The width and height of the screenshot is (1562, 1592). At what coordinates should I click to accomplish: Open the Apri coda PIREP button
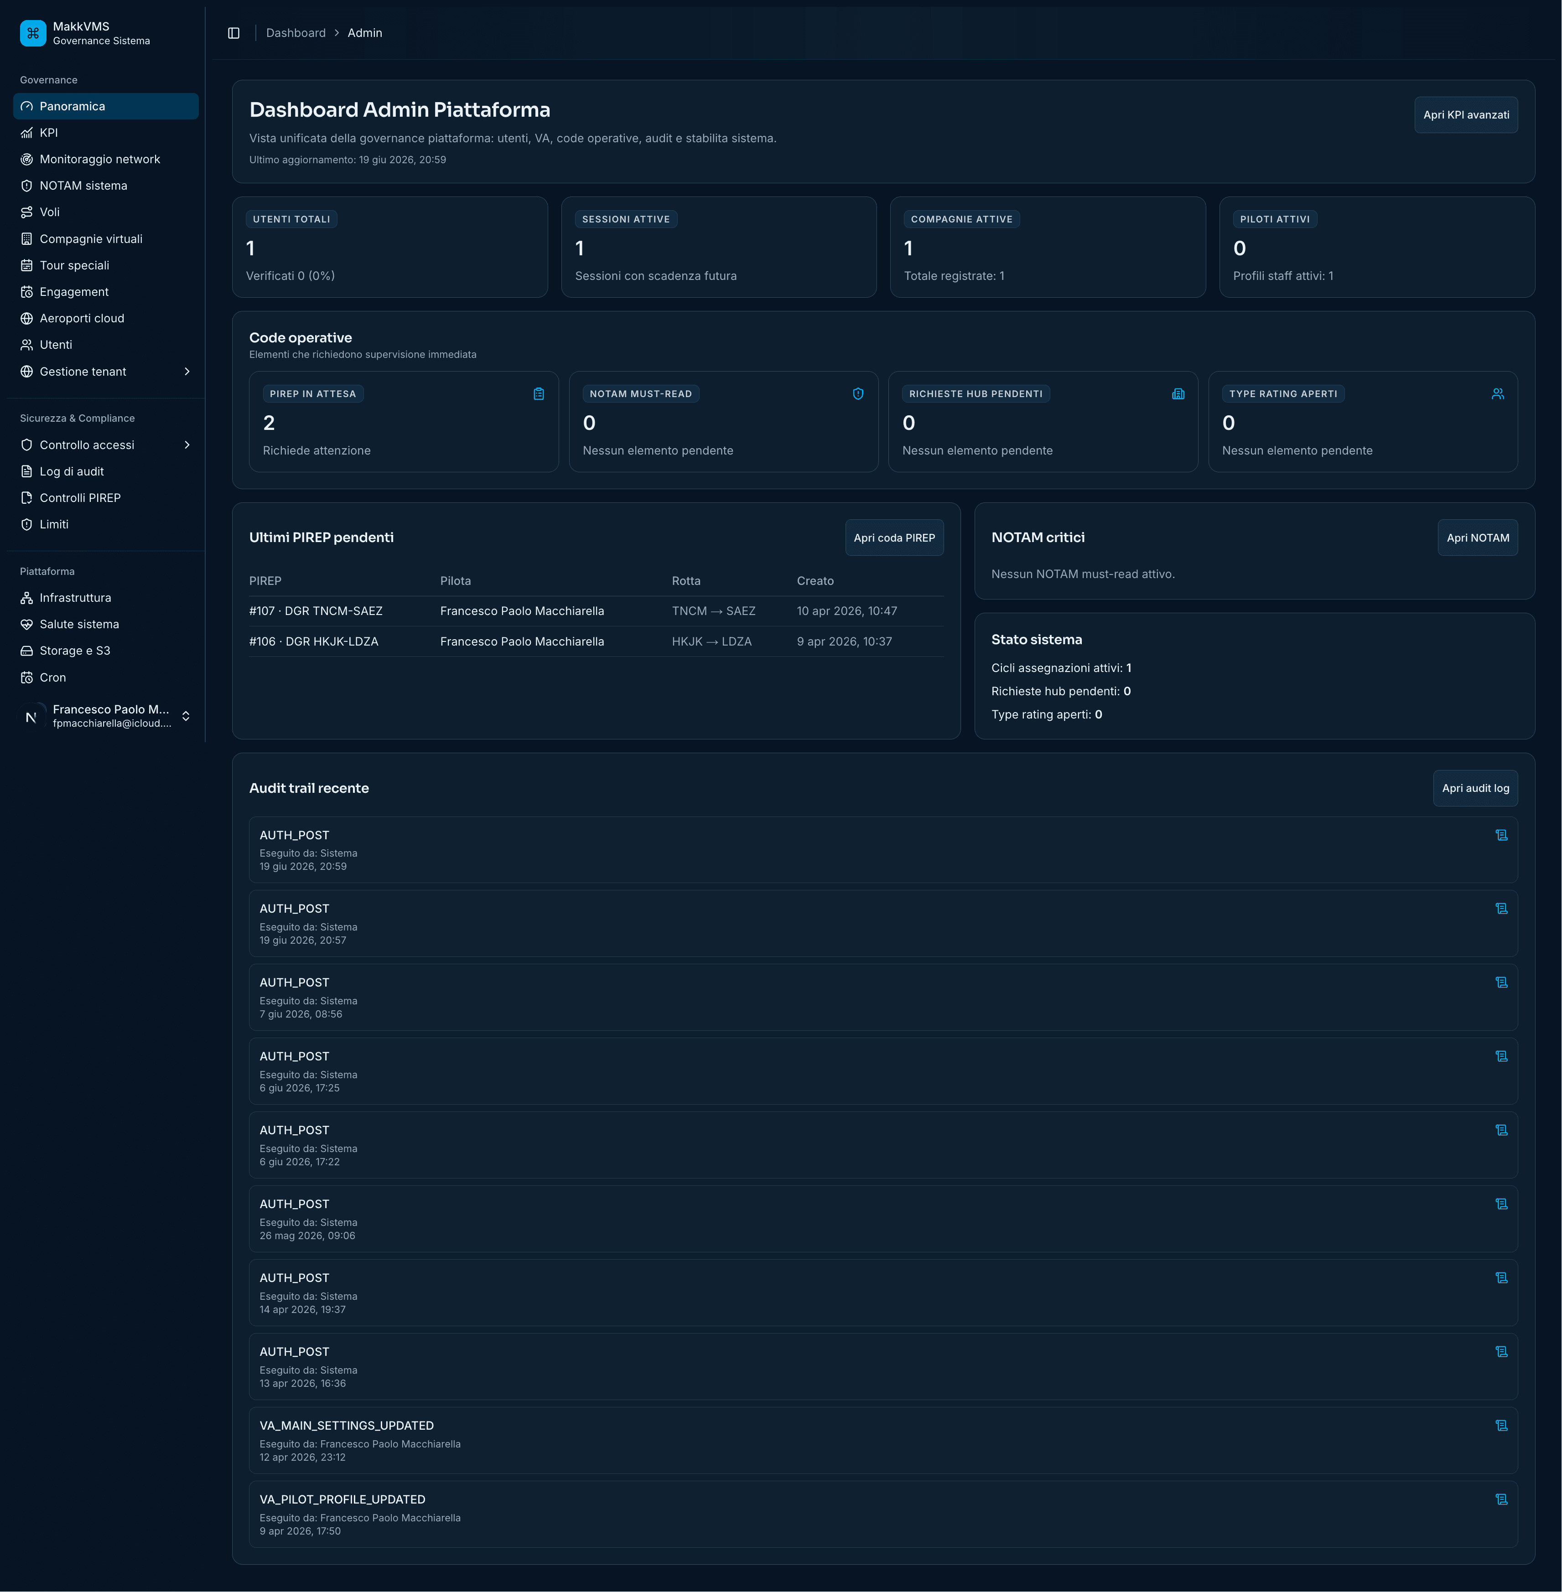(894, 538)
